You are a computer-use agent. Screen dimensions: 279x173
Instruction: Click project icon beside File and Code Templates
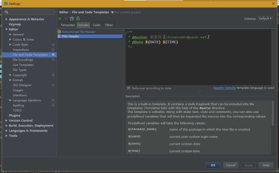click(x=53, y=55)
